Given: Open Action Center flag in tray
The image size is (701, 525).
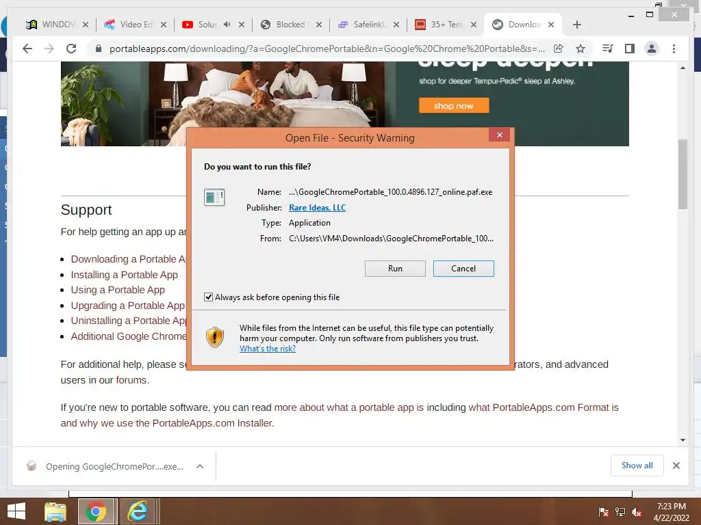Looking at the screenshot, I should point(603,512).
